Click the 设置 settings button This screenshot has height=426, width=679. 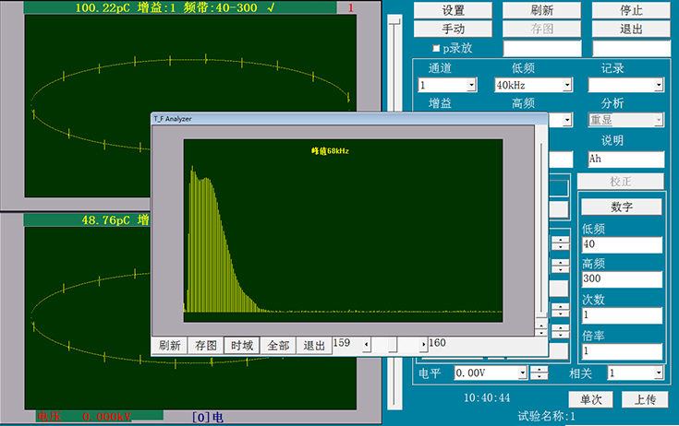(x=453, y=10)
